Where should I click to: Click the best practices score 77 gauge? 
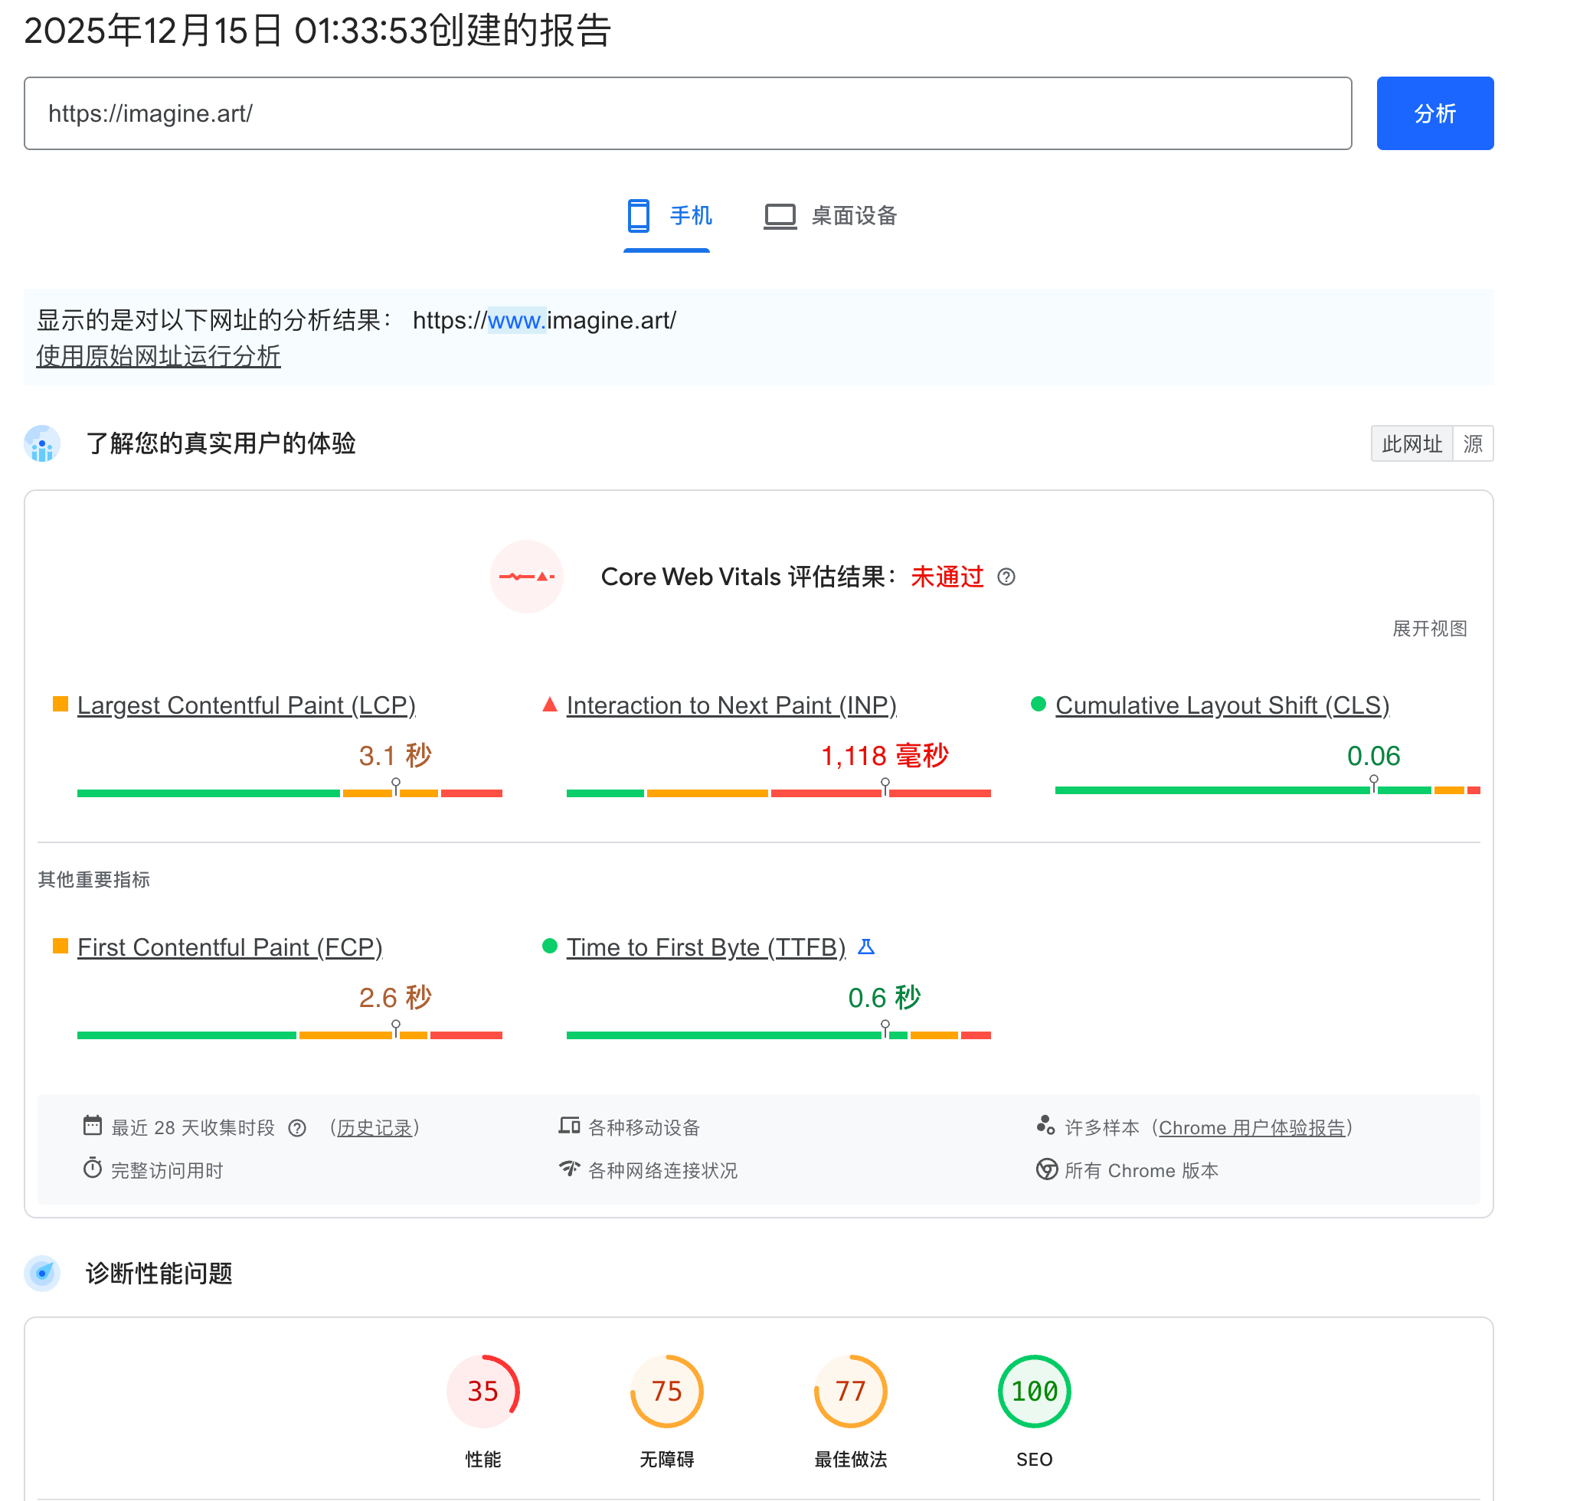pos(850,1391)
